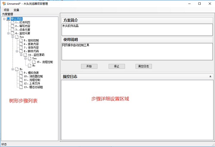
Task: Click the 清空日志 button
Action: (144, 66)
